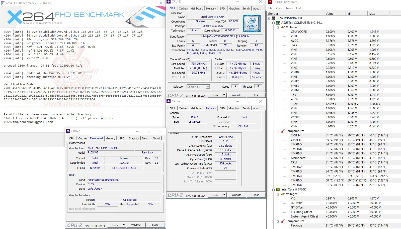
Task: Click the Core Speed value 798.24 MHz
Action: tap(198, 64)
